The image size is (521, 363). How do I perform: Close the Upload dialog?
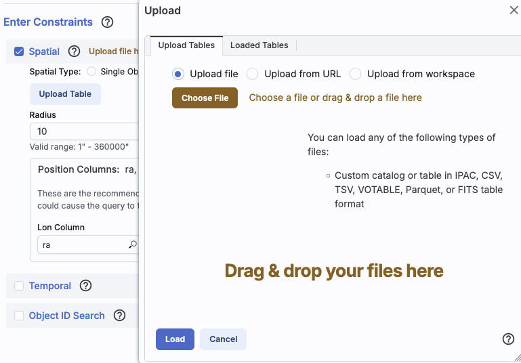(x=514, y=10)
